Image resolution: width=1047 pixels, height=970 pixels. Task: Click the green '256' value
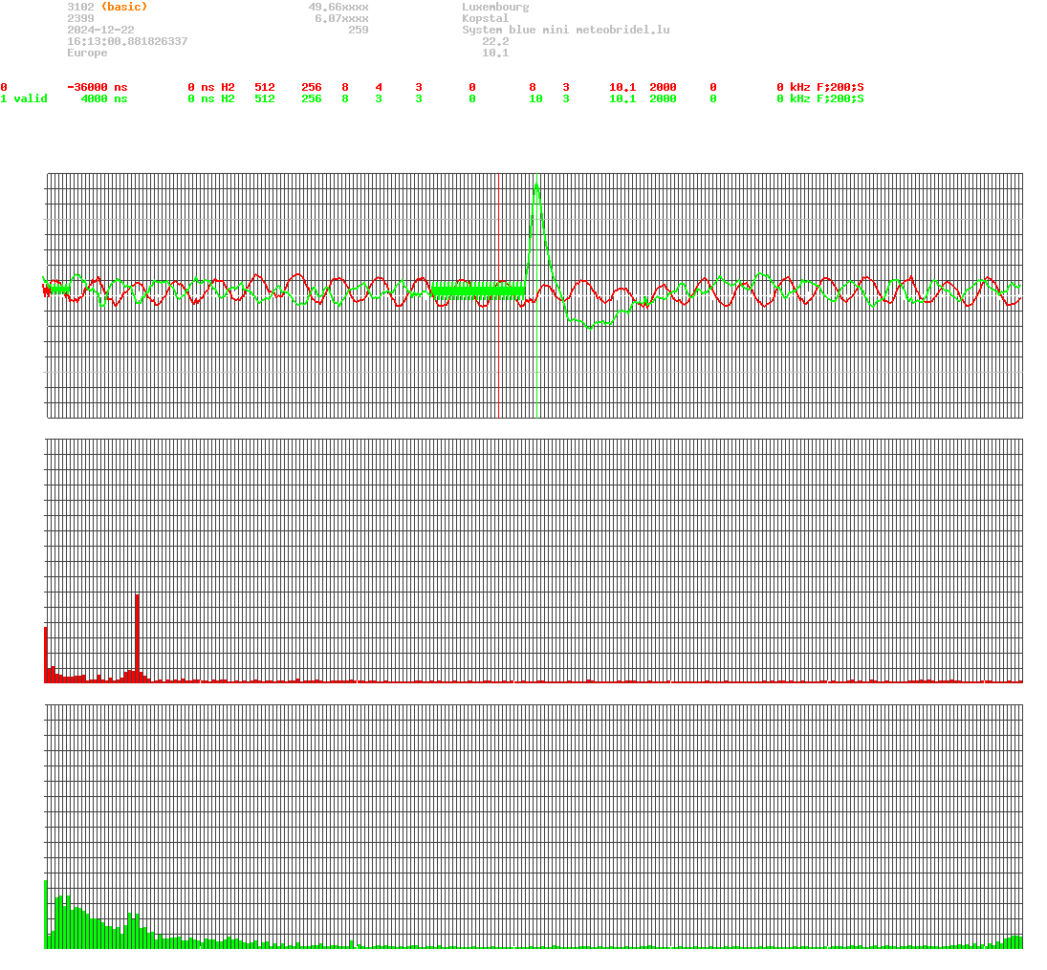[311, 98]
